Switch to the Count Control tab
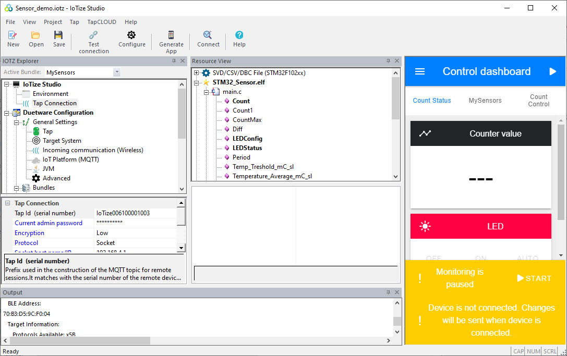This screenshot has height=356, width=567. 538,101
